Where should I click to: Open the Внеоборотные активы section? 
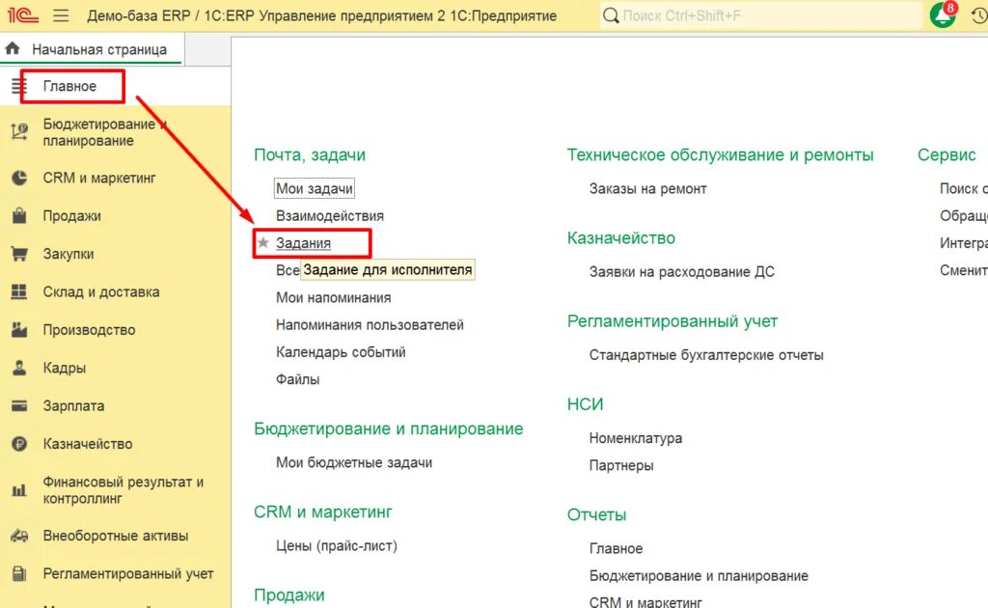pos(116,536)
